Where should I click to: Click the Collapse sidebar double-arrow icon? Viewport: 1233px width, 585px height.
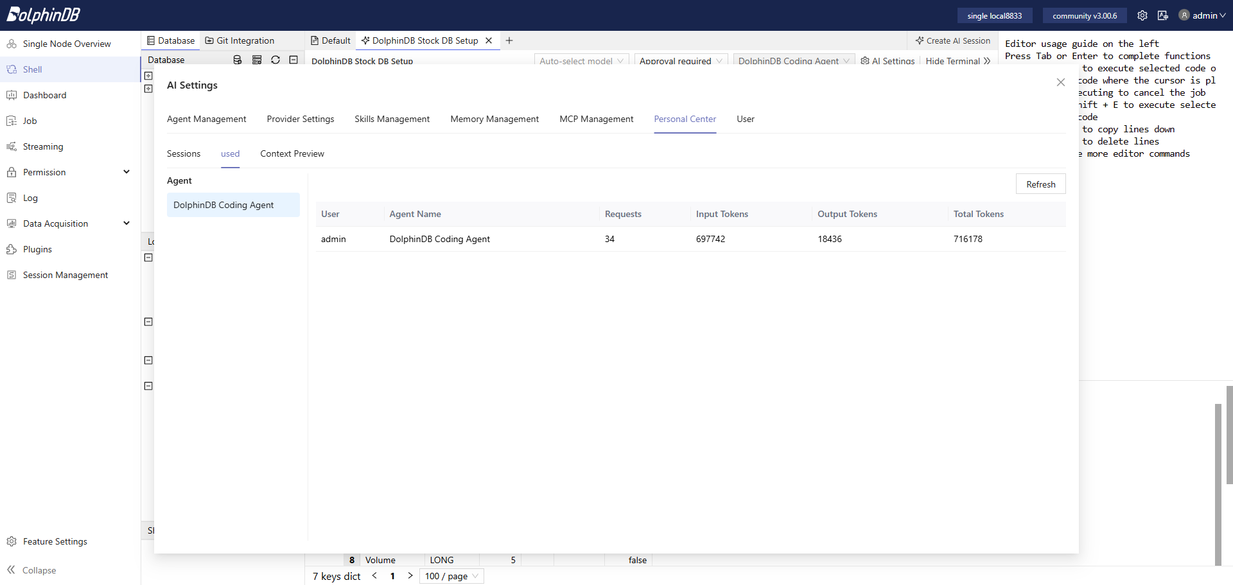coord(12,570)
